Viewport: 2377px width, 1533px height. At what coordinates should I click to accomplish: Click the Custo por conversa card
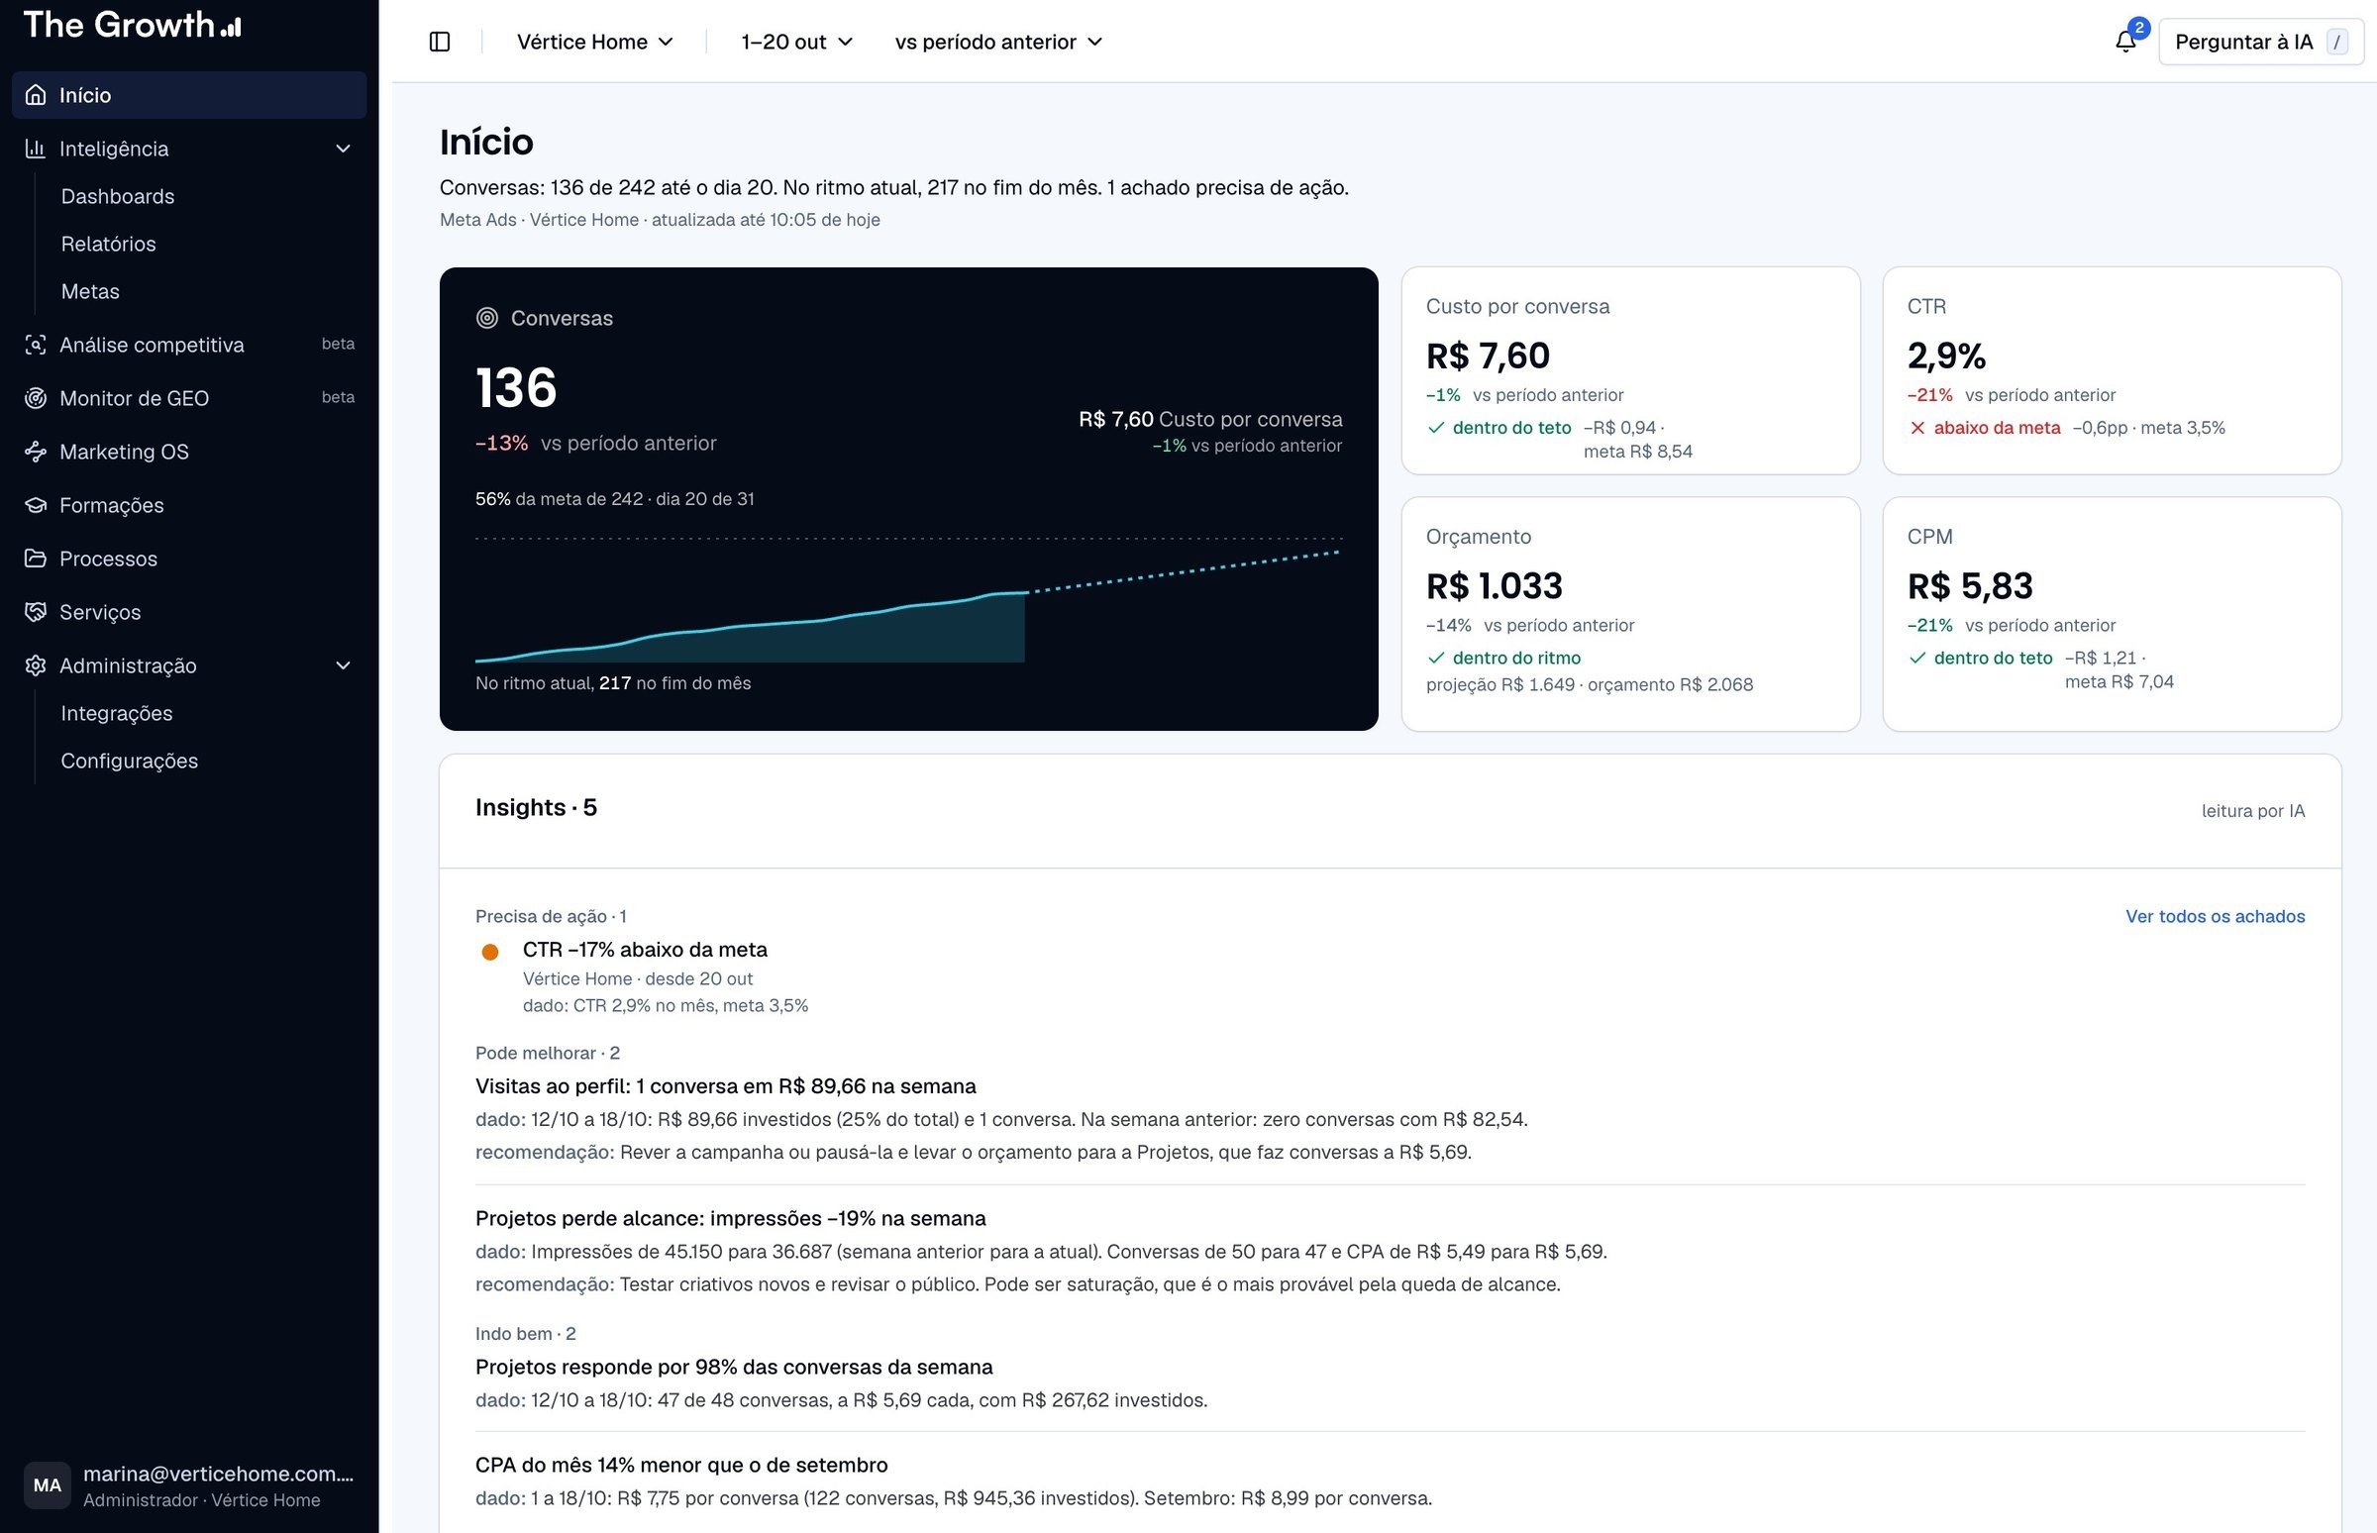(x=1630, y=370)
